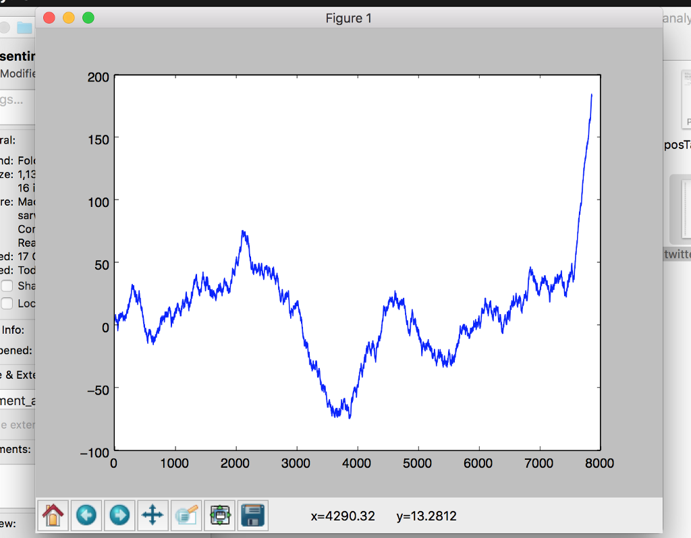Go forward to the next plot view
The image size is (691, 538).
[119, 516]
